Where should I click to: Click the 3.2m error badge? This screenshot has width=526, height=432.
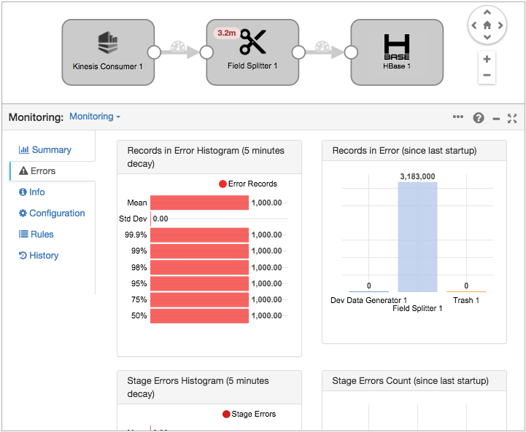point(226,34)
